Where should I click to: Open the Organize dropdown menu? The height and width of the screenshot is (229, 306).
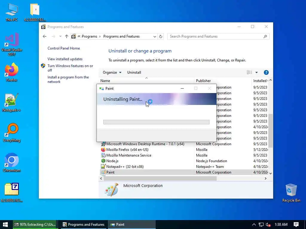(x=112, y=72)
